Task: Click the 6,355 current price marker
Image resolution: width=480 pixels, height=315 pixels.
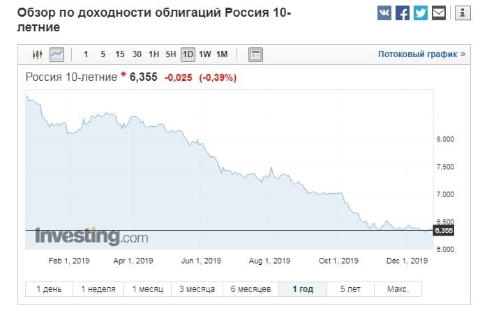Action: click(x=443, y=230)
